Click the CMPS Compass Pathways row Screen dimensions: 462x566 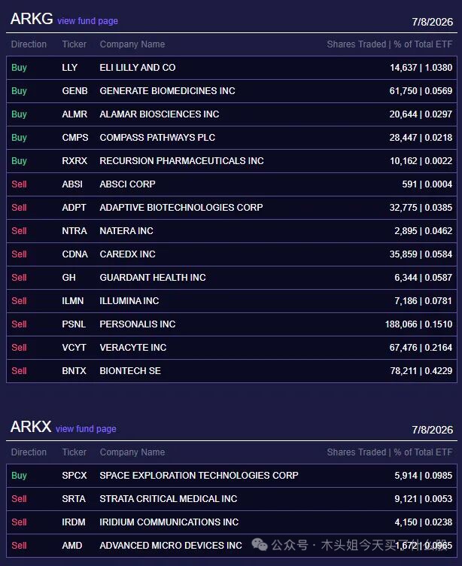coord(232,138)
